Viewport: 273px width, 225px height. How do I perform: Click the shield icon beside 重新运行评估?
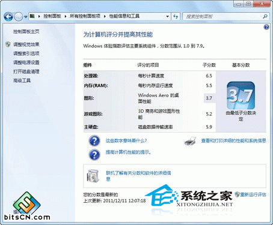[x=238, y=194]
